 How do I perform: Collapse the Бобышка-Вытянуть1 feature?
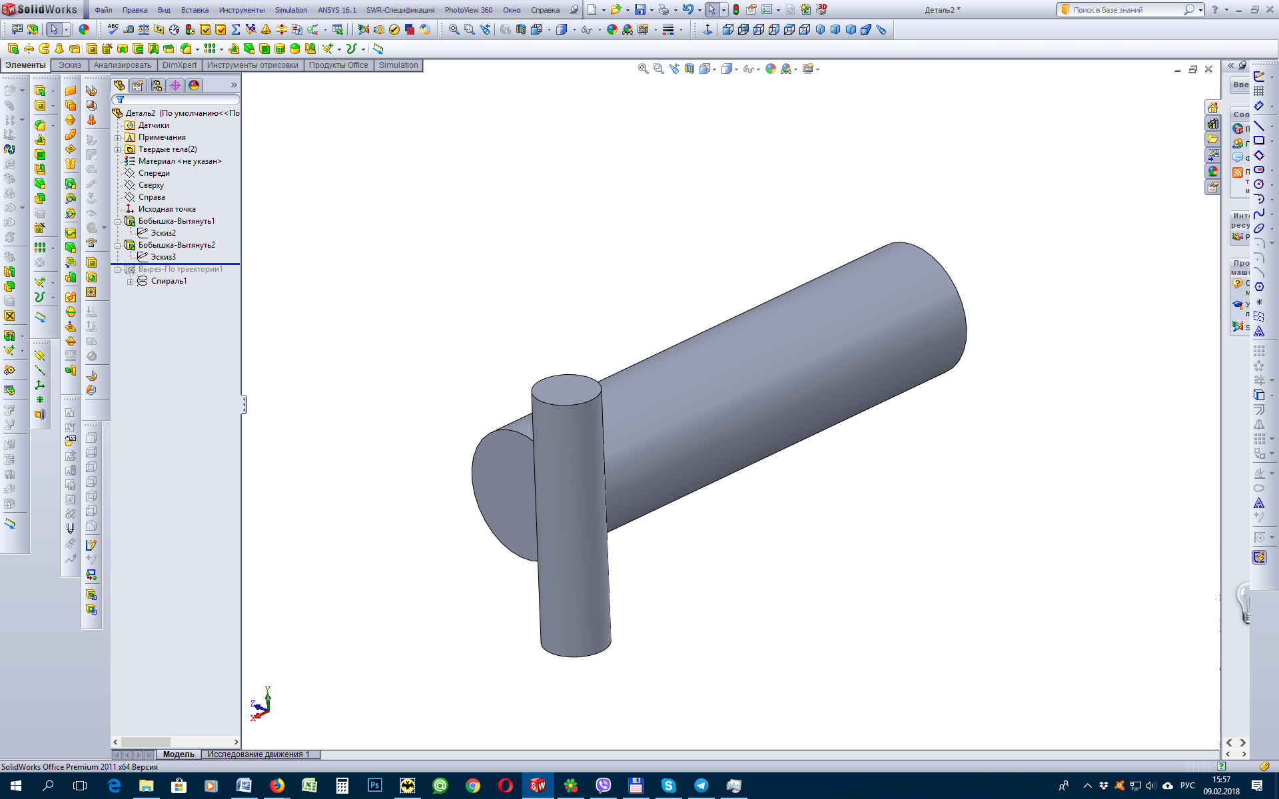[x=118, y=222]
